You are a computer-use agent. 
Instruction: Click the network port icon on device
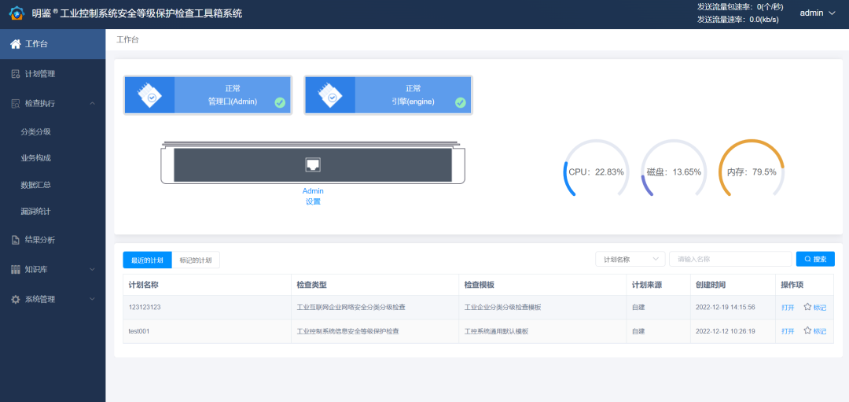click(313, 164)
